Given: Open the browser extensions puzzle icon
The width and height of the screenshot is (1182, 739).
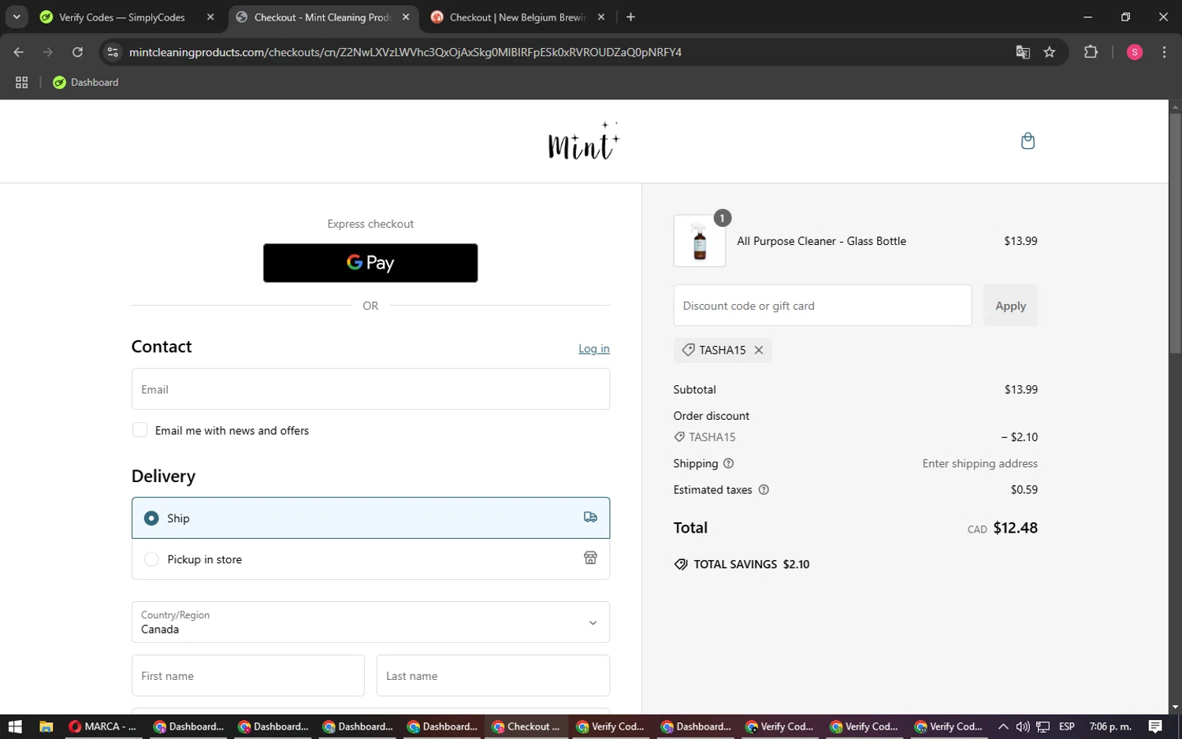Looking at the screenshot, I should 1091,52.
